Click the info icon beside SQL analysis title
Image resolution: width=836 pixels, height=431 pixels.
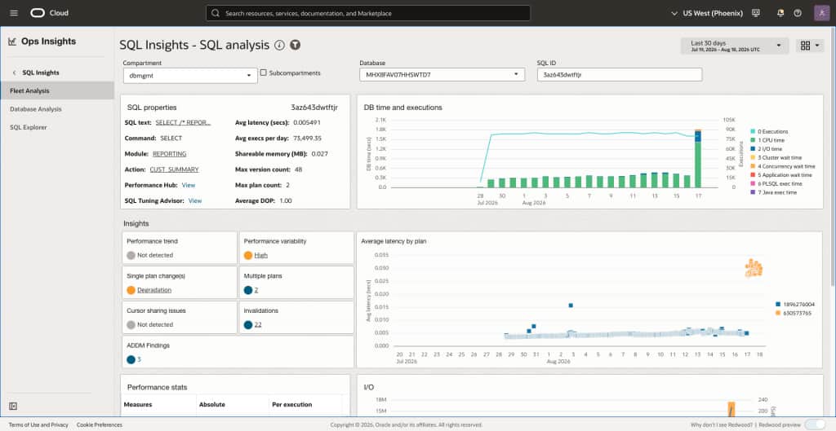279,46
